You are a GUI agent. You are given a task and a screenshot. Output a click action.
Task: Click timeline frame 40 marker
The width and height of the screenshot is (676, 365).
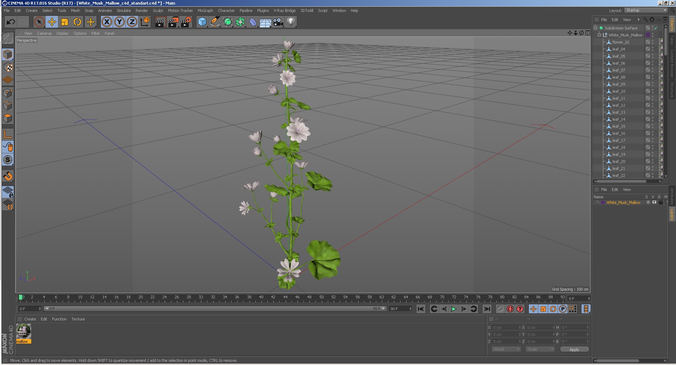[261, 298]
